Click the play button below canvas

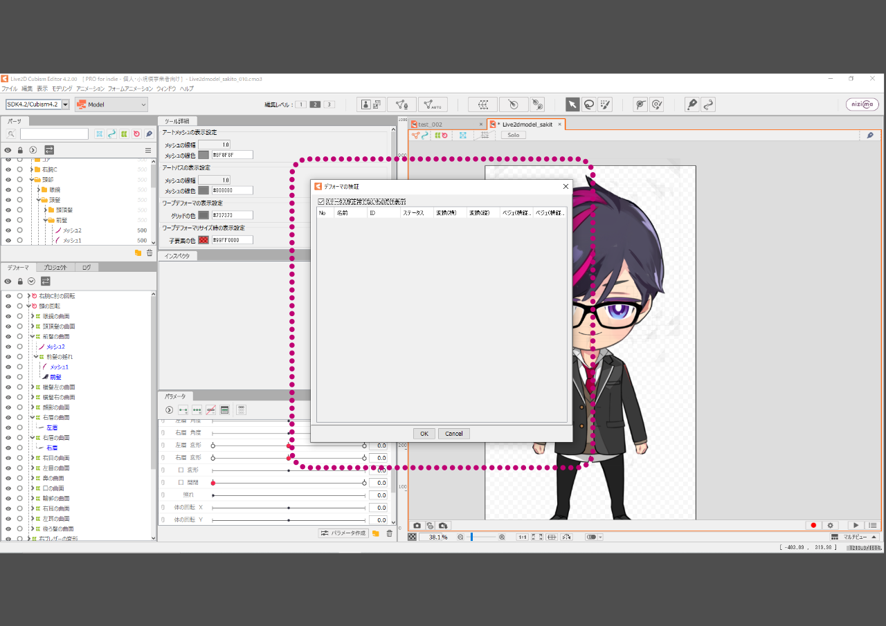[856, 526]
